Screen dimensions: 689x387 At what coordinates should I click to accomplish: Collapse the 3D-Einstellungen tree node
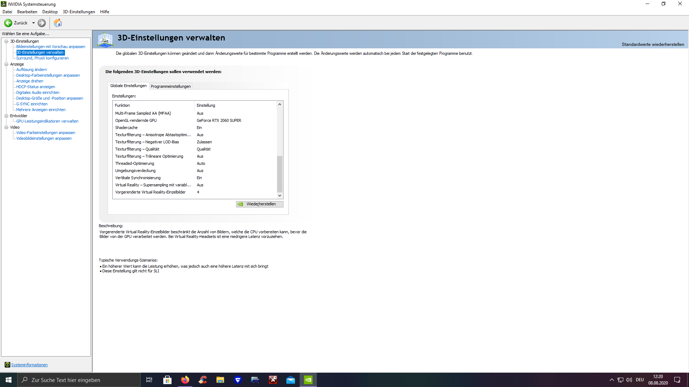coord(6,41)
